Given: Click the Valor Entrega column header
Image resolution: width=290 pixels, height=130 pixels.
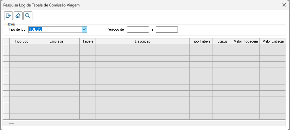Looking at the screenshot, I should click(x=273, y=41).
